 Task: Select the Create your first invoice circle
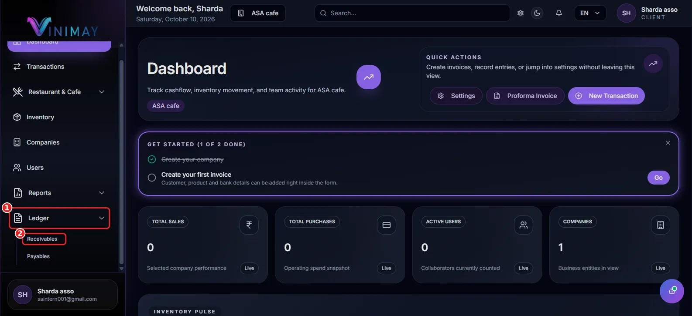pyautogui.click(x=152, y=178)
